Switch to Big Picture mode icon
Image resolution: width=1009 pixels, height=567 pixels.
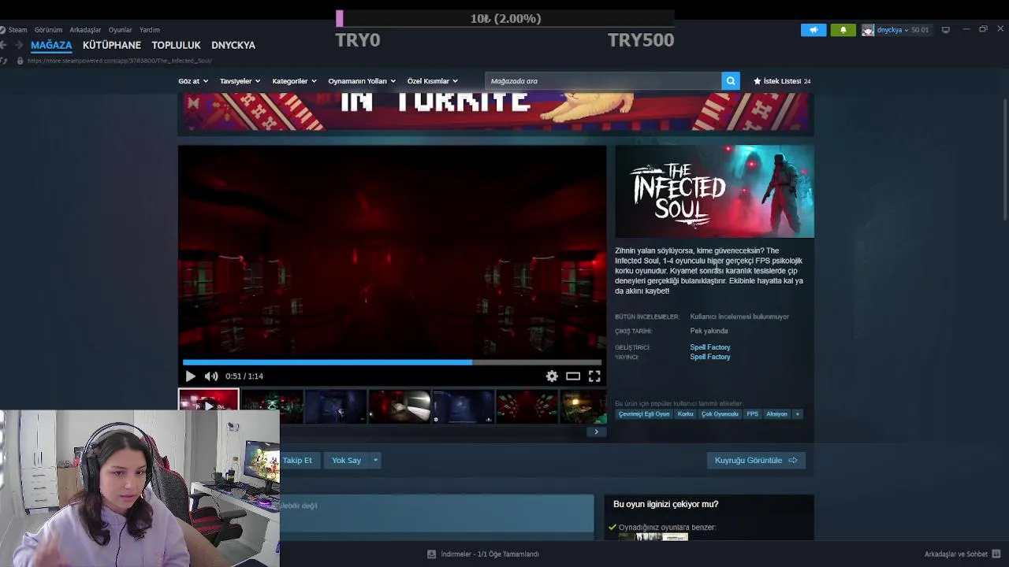click(x=946, y=30)
